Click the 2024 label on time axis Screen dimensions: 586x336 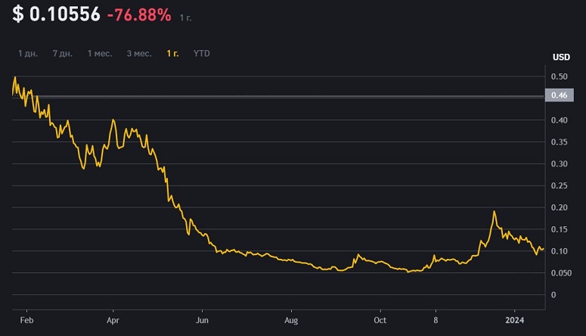pos(515,321)
